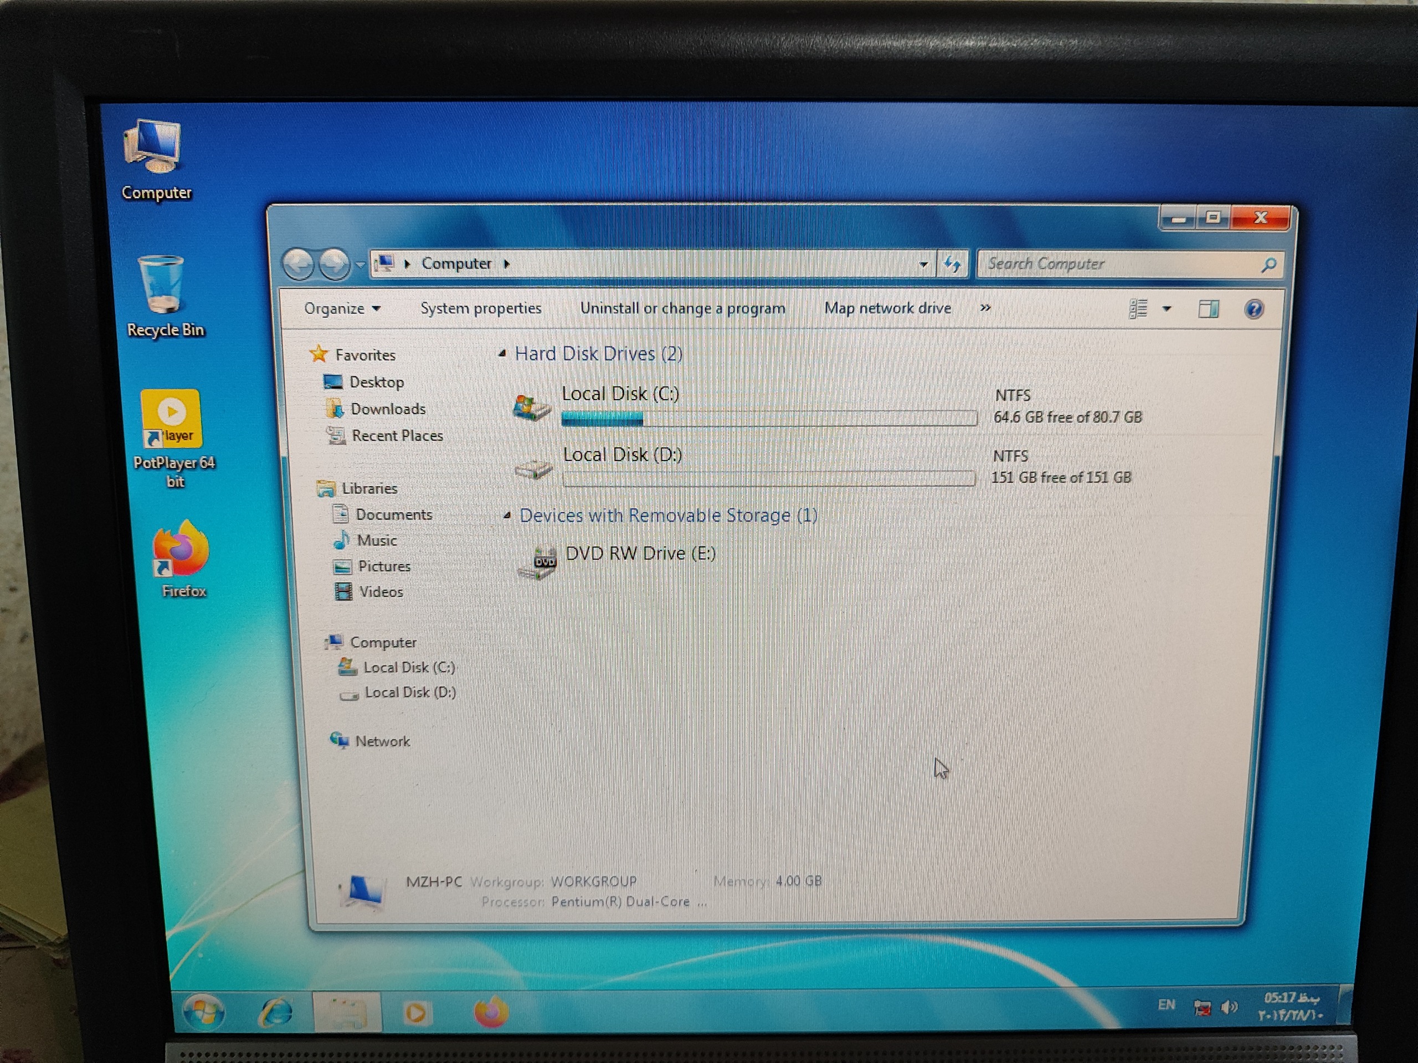Click System properties in the toolbar
Viewport: 1418px width, 1063px height.
[481, 308]
